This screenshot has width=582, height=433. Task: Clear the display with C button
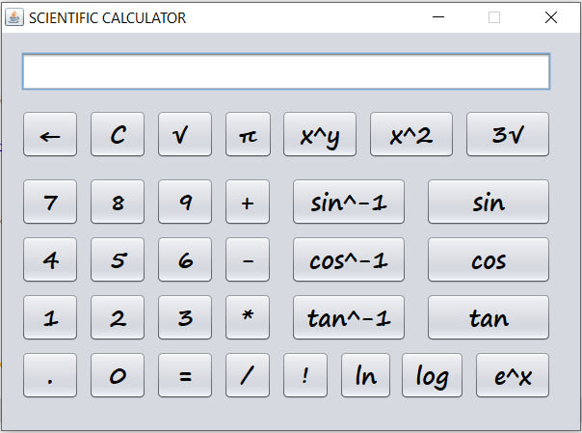click(118, 134)
